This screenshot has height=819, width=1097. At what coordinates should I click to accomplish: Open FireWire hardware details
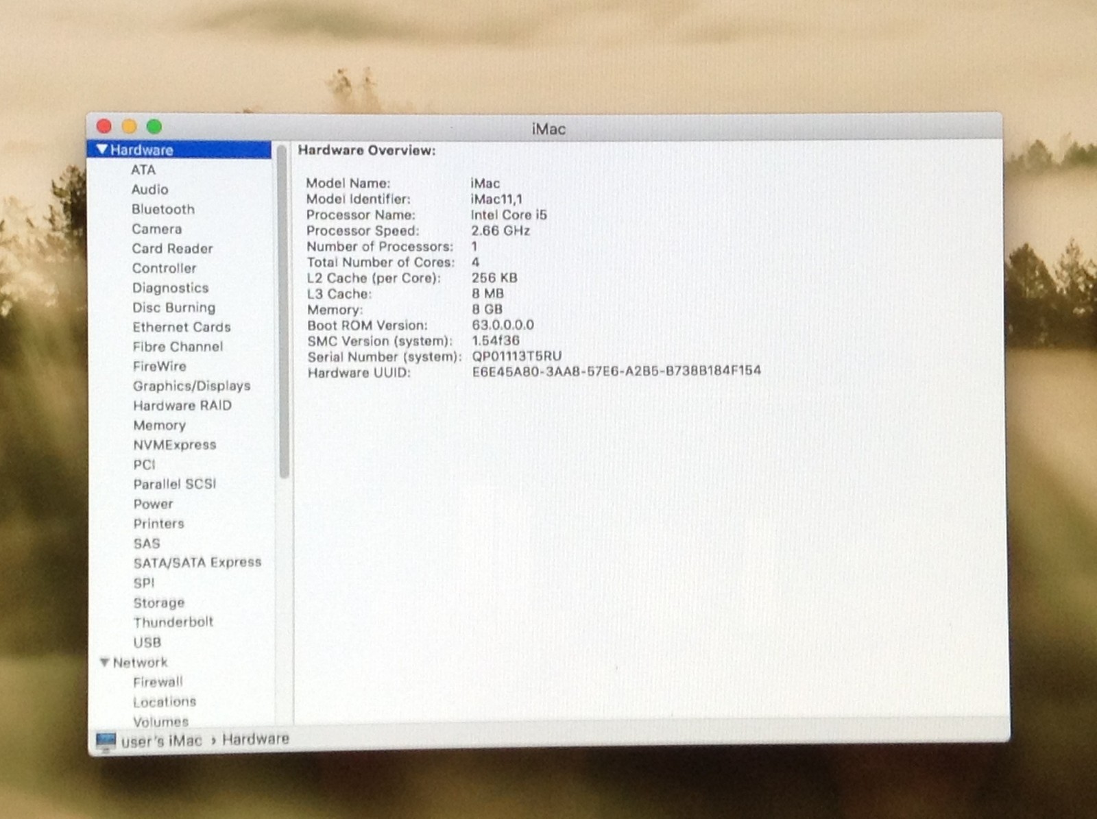pyautogui.click(x=160, y=366)
